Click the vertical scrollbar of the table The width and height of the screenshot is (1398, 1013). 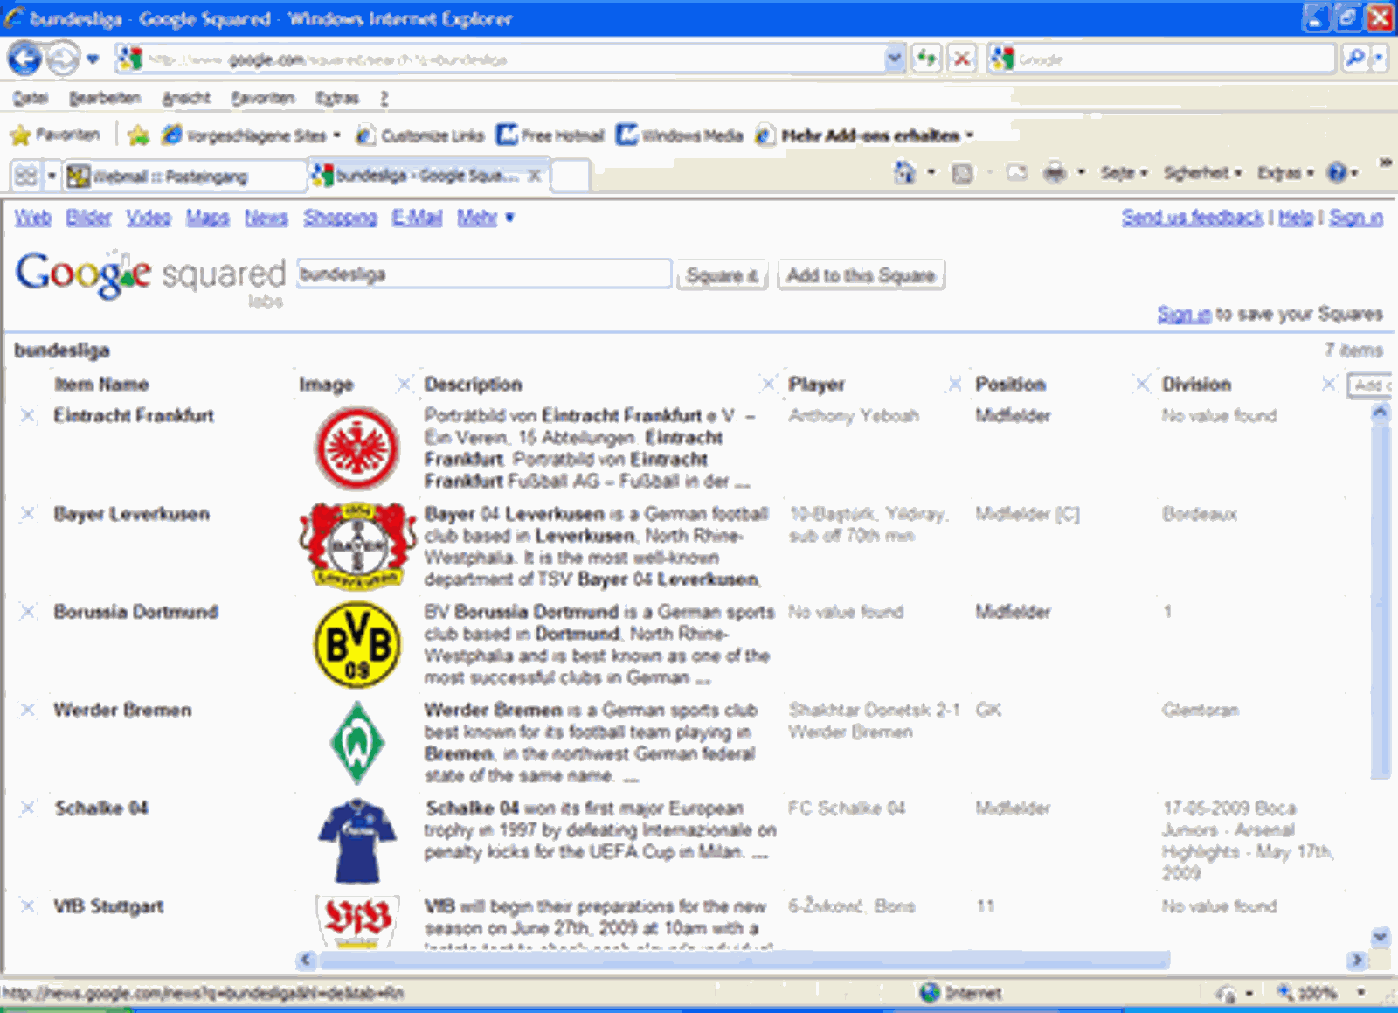tap(1380, 601)
